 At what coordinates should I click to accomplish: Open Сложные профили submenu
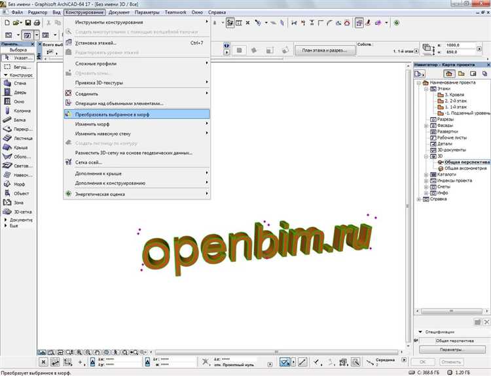(137, 63)
